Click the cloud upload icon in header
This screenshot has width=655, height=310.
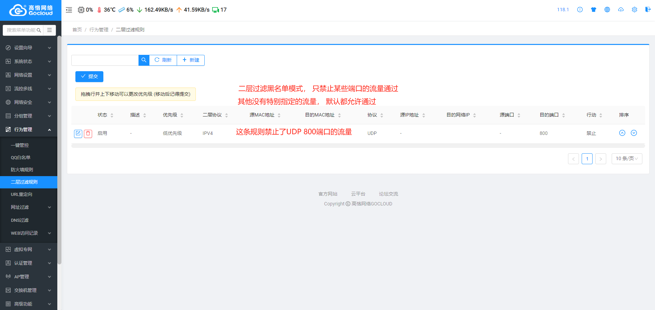(x=621, y=10)
